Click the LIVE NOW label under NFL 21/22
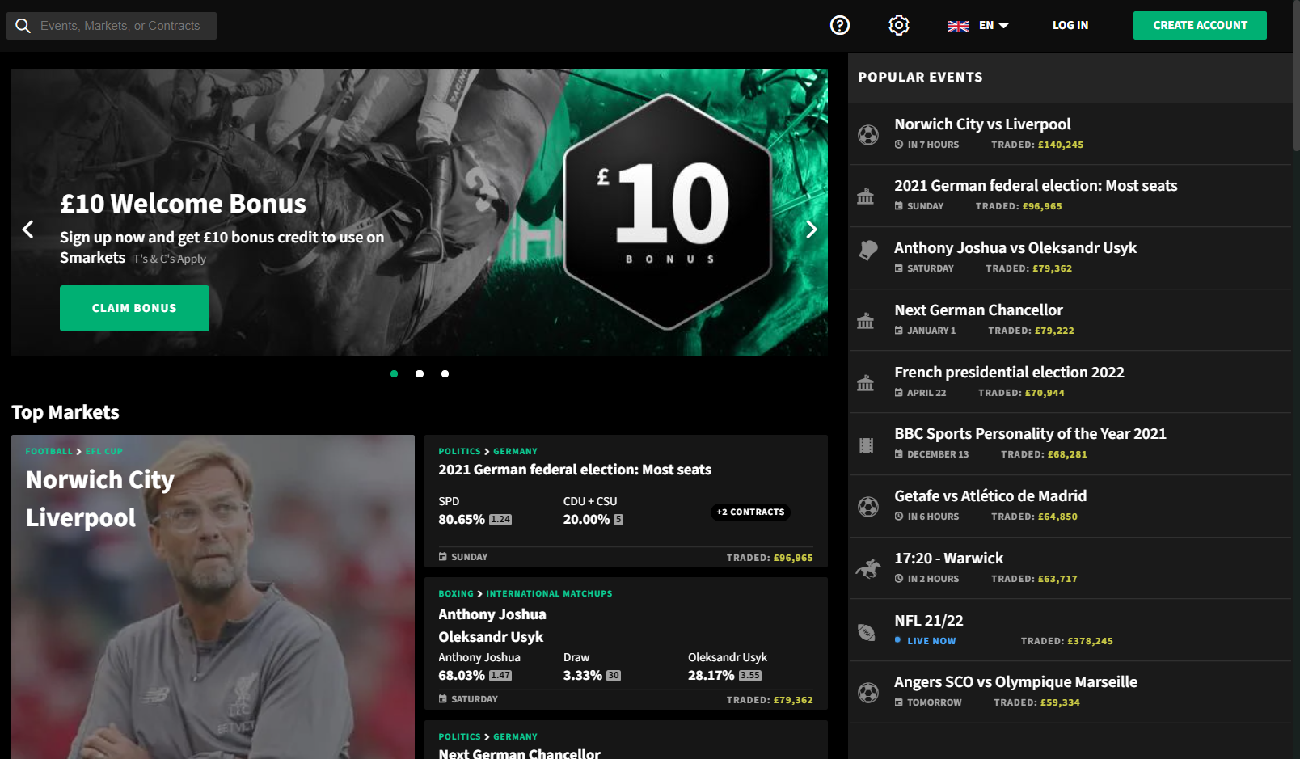 pos(931,641)
